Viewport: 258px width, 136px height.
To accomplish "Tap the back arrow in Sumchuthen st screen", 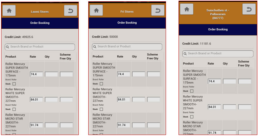I will pos(249,9).
